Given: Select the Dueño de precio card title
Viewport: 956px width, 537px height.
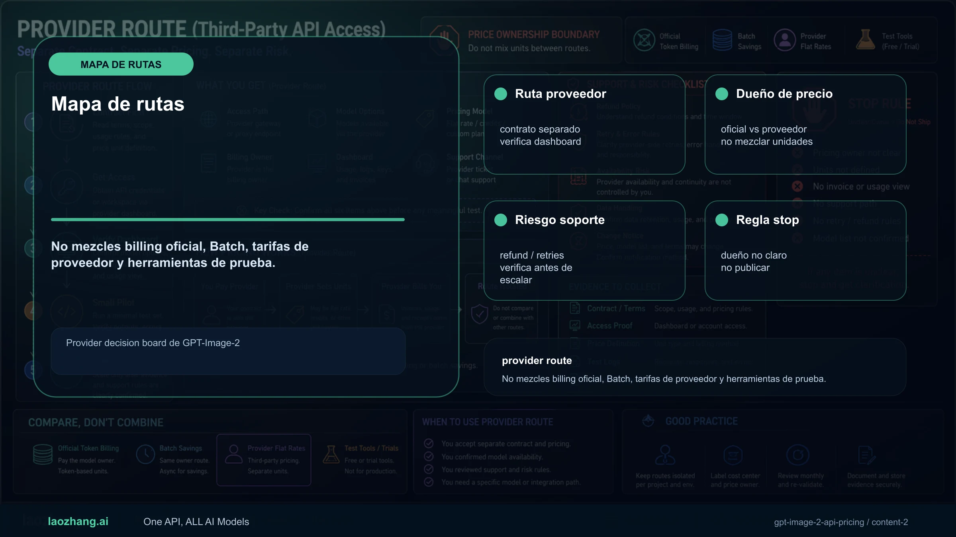Looking at the screenshot, I should coord(784,94).
